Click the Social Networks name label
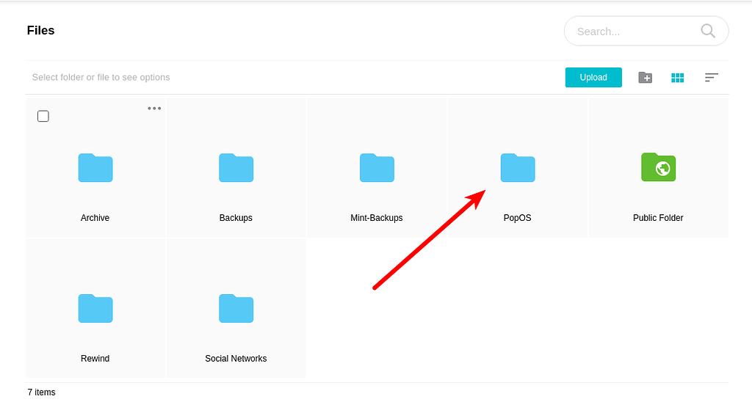Screen dimensions: 752x416 coord(236,359)
